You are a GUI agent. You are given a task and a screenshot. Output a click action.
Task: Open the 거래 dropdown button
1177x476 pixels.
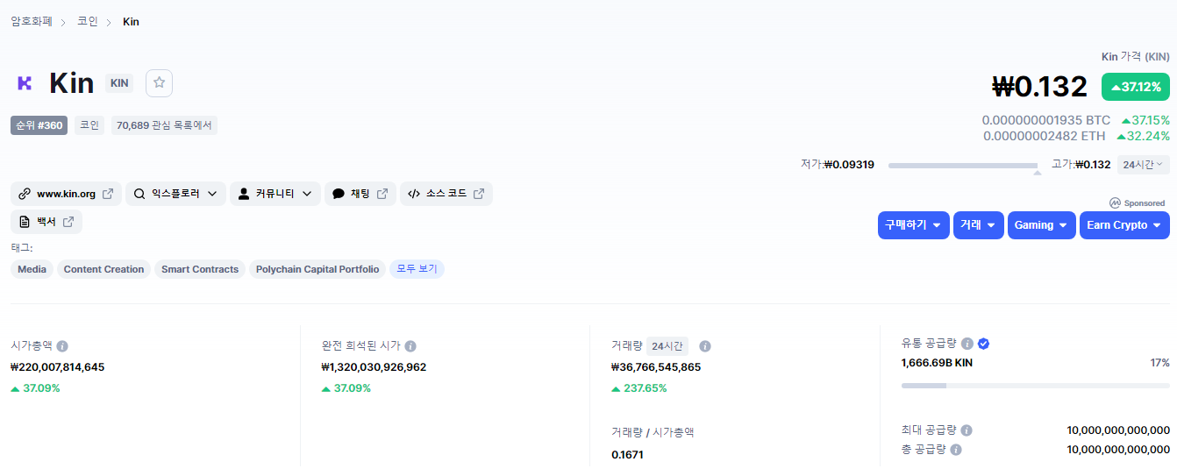pyautogui.click(x=979, y=225)
